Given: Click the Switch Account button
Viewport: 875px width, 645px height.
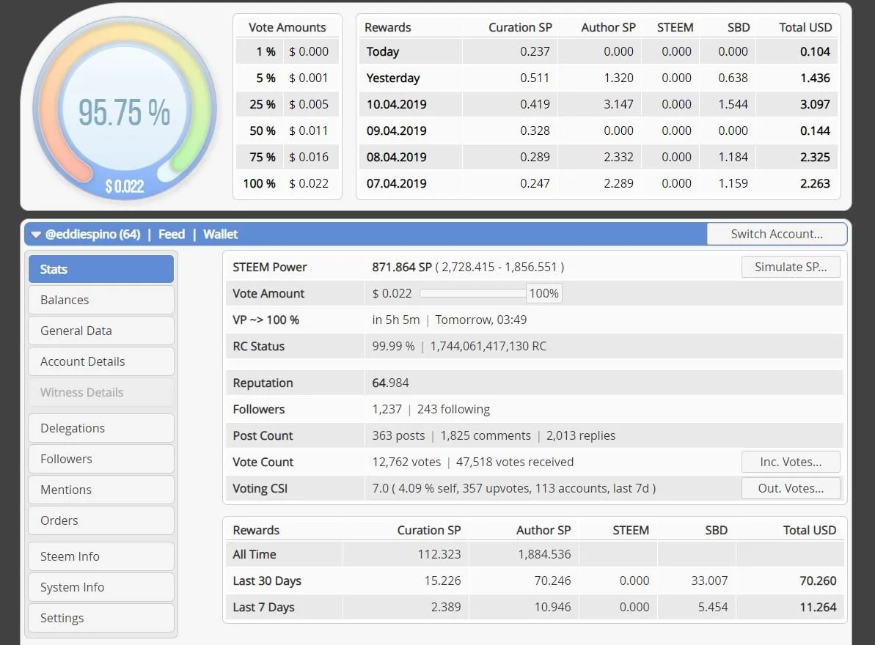Looking at the screenshot, I should click(x=777, y=234).
